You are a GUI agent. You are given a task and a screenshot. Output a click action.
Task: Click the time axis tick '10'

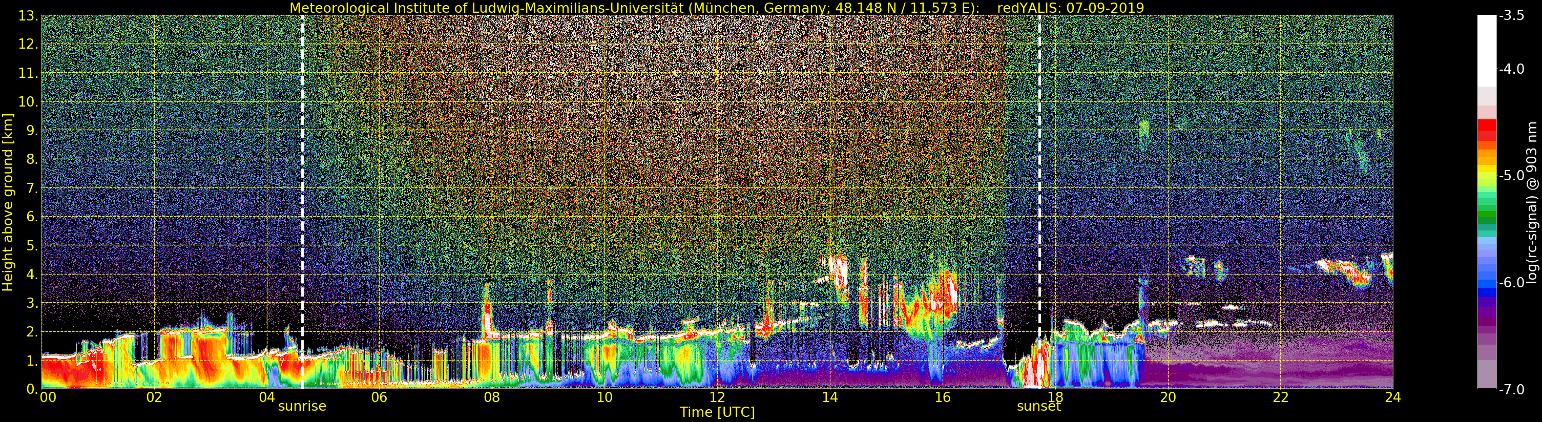tap(605, 397)
